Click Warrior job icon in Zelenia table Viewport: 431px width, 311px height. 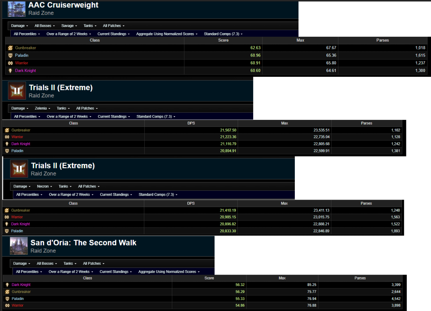pos(7,137)
